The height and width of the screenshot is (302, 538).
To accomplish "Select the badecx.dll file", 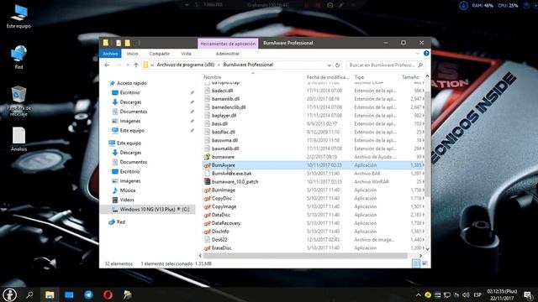I will [x=222, y=91].
